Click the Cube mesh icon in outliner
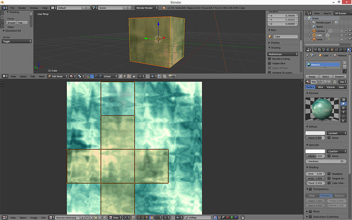The image size is (352, 220). [x=314, y=35]
